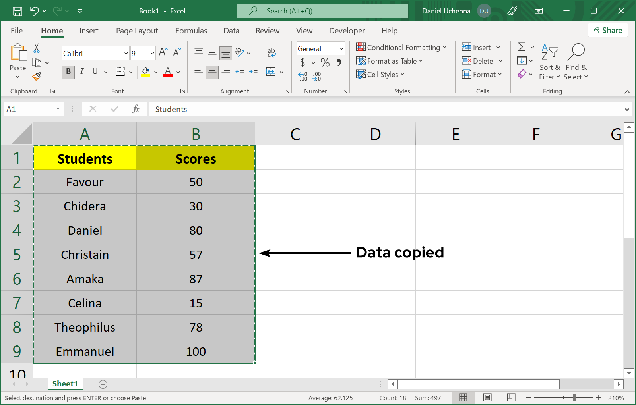Open the Number Format dropdown showing General
The height and width of the screenshot is (405, 636).
coord(320,48)
